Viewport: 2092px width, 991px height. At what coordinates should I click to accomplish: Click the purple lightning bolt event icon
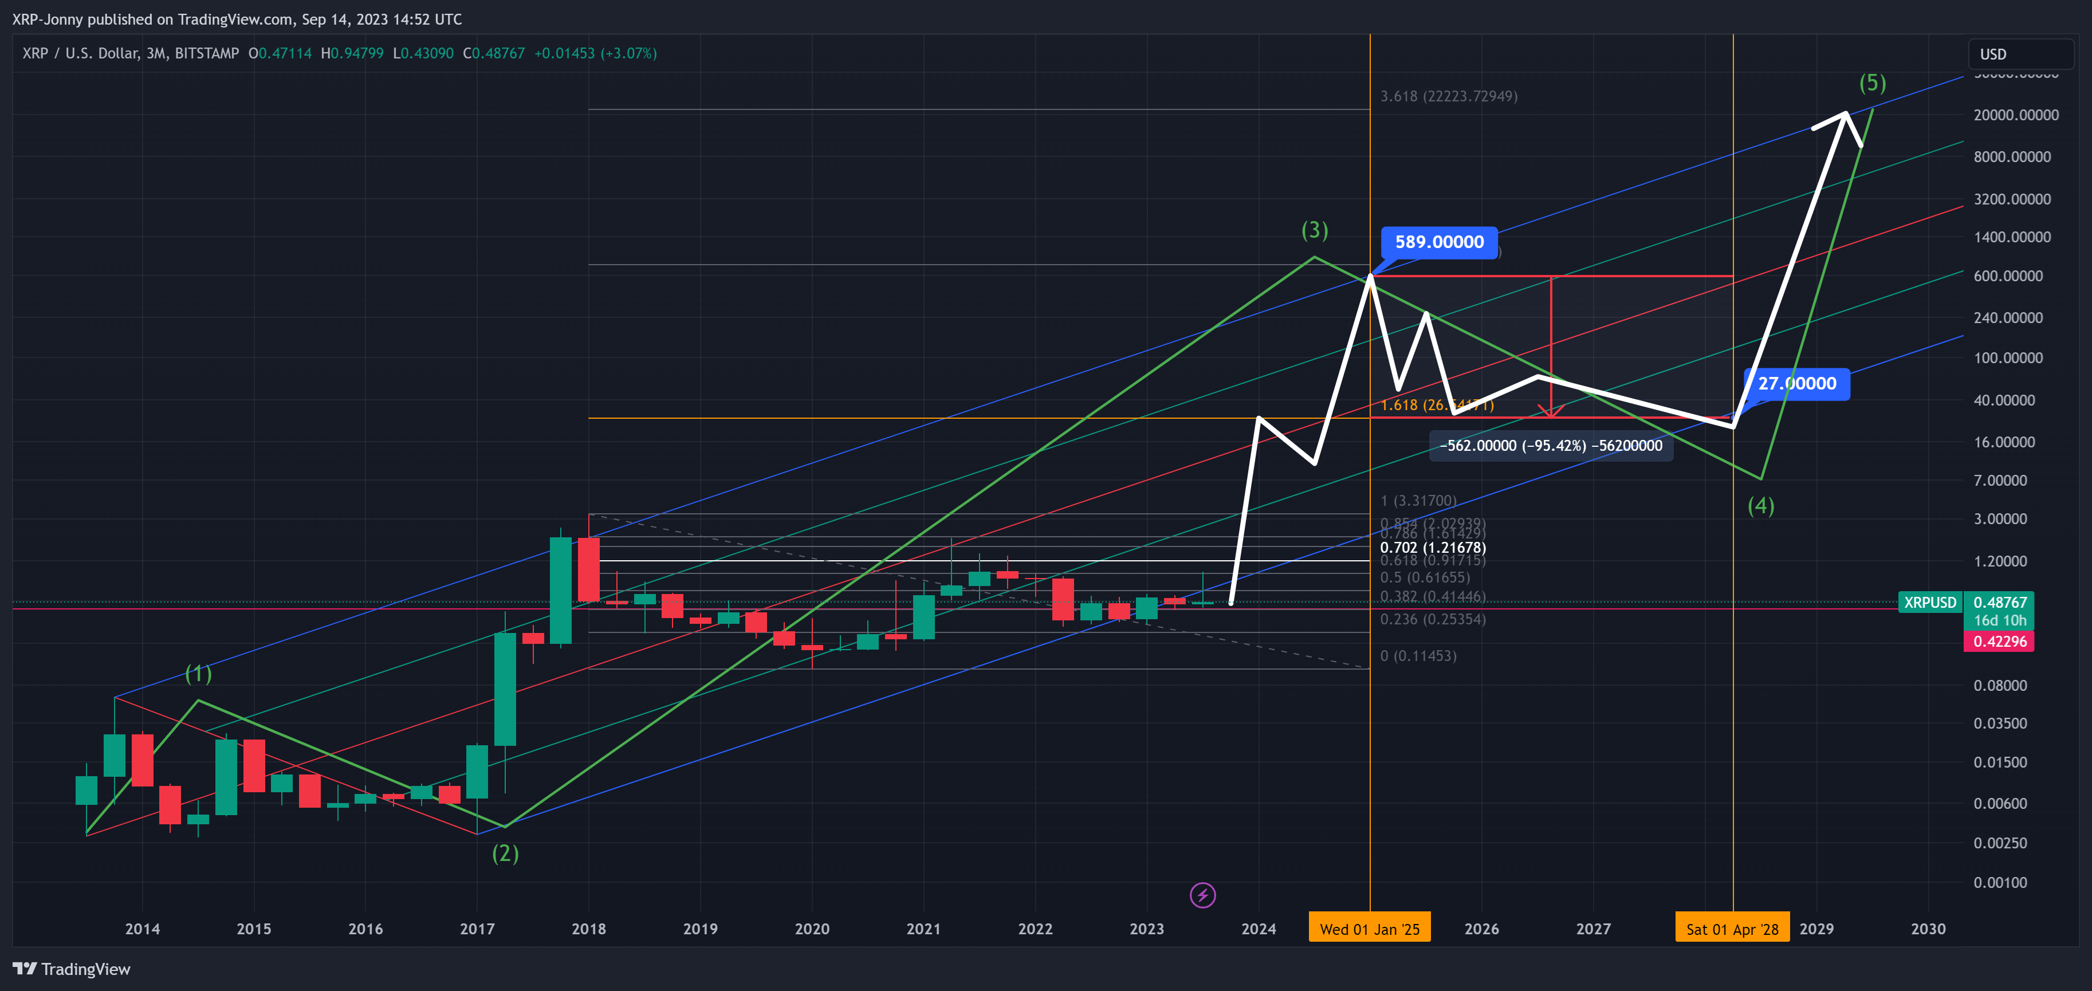pyautogui.click(x=1203, y=895)
